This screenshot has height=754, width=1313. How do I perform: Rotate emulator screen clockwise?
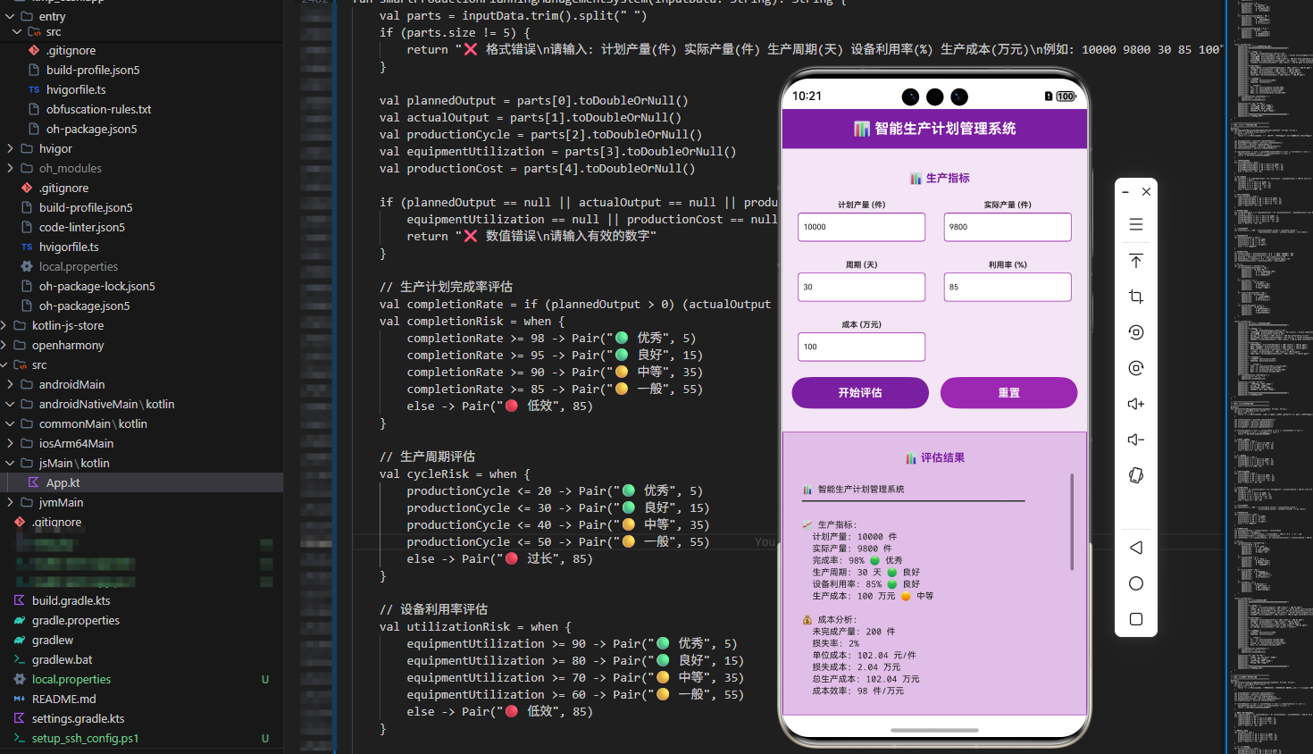click(x=1136, y=368)
